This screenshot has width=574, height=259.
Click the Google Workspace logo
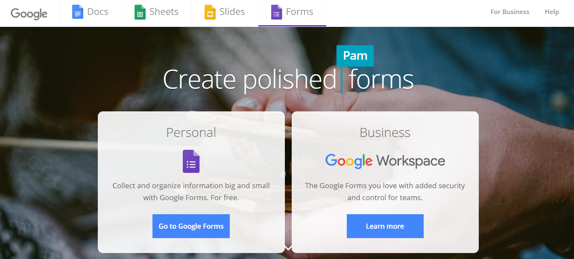point(385,161)
